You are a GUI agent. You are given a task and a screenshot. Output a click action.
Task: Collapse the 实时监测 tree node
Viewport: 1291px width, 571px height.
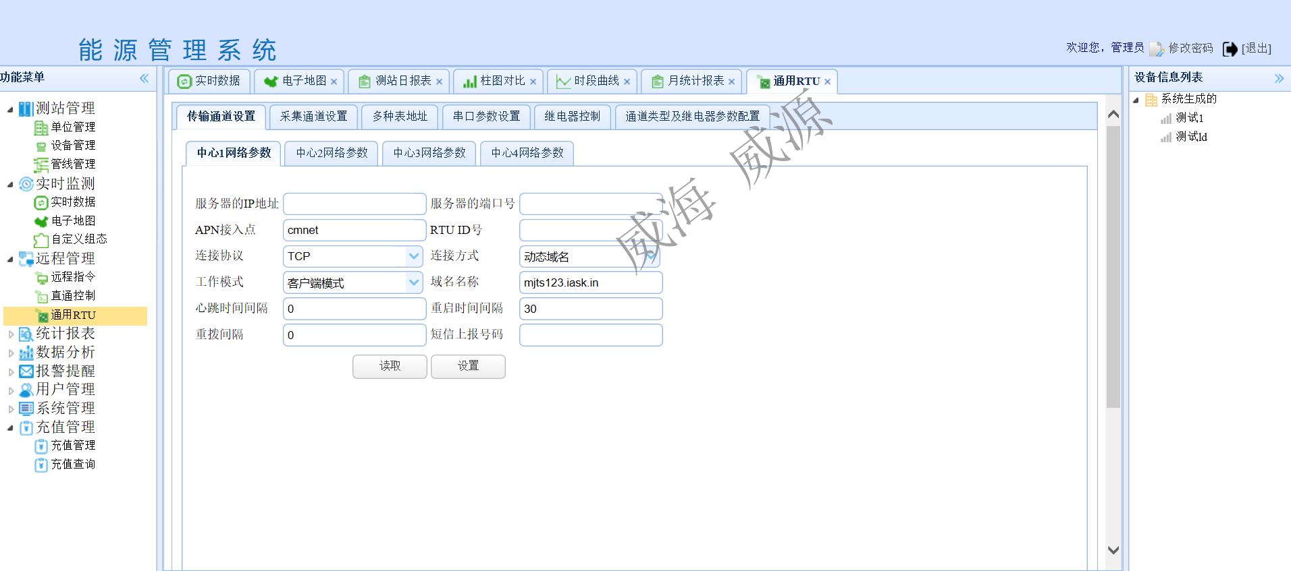pos(10,184)
